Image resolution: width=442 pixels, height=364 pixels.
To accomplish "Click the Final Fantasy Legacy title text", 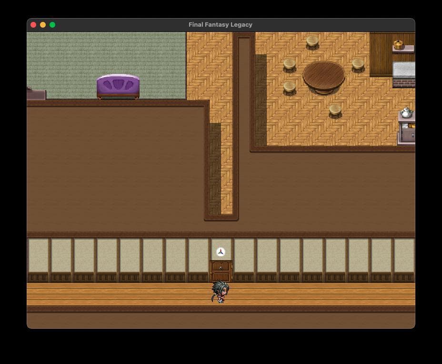I will (221, 24).
